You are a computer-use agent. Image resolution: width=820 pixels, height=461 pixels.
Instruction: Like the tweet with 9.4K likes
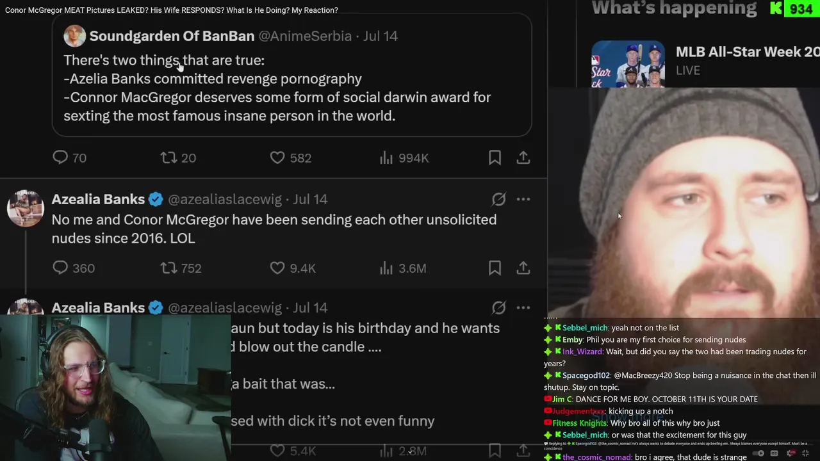click(292, 268)
